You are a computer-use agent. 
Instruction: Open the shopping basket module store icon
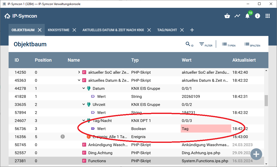point(227,16)
